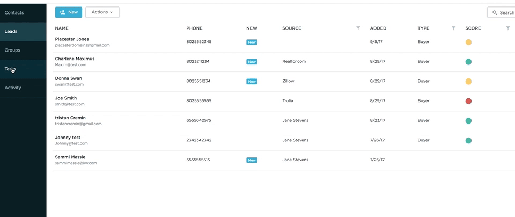
Task: Click the SCORE column header
Action: (x=473, y=28)
